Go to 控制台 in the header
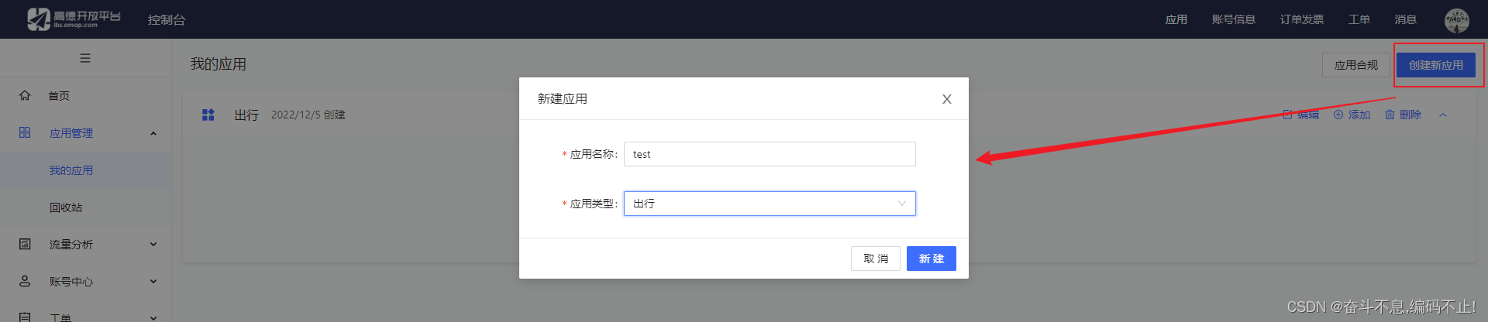 (167, 19)
